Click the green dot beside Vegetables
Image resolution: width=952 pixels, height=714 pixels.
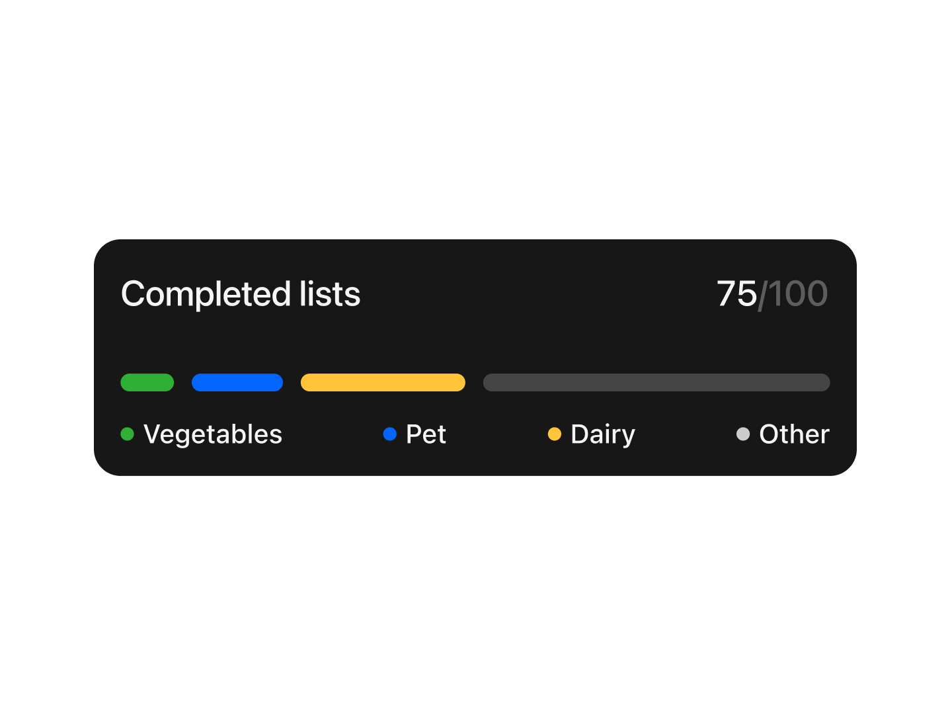[x=128, y=434]
